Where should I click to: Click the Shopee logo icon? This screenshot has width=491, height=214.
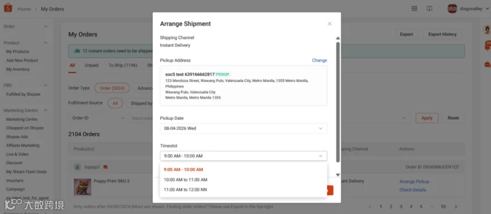tap(8, 8)
